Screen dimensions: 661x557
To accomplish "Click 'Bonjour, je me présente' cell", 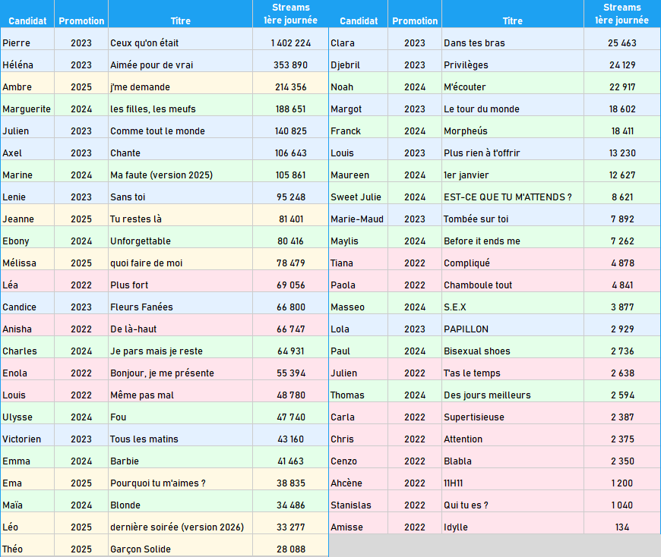I will tap(180, 369).
